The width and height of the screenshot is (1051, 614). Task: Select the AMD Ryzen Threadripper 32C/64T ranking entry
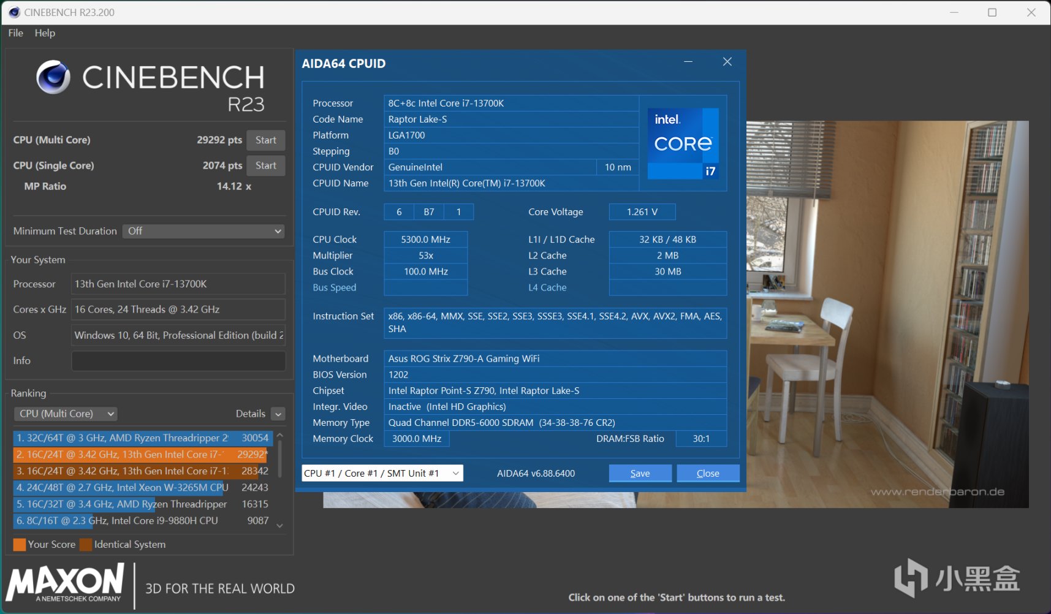[x=142, y=438]
